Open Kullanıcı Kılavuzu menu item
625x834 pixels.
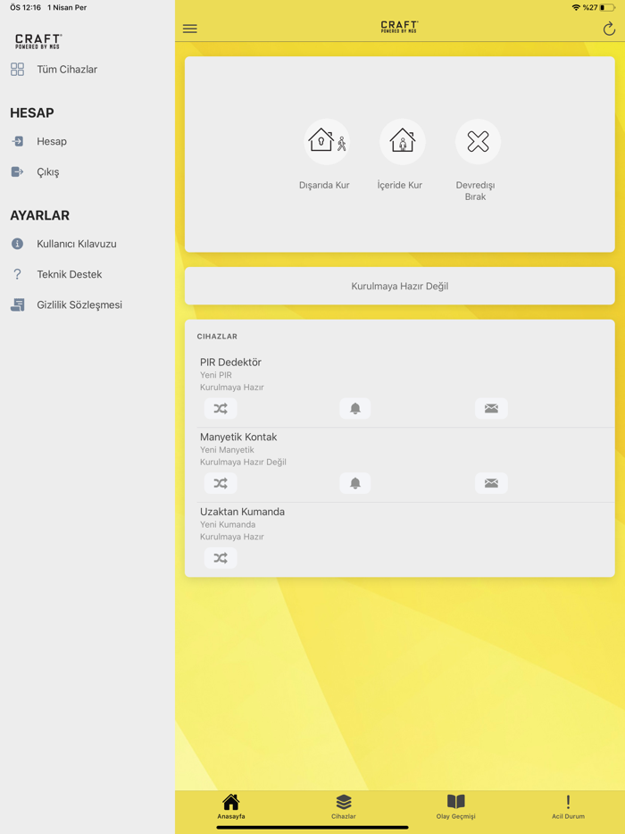click(77, 244)
